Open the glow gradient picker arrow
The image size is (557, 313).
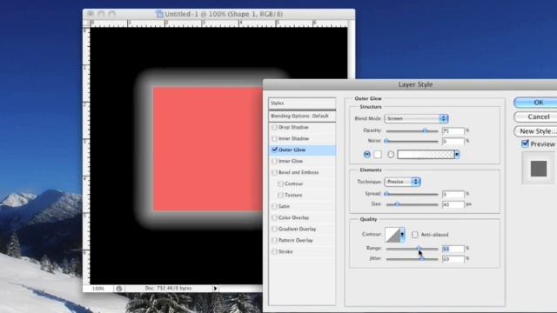point(457,155)
